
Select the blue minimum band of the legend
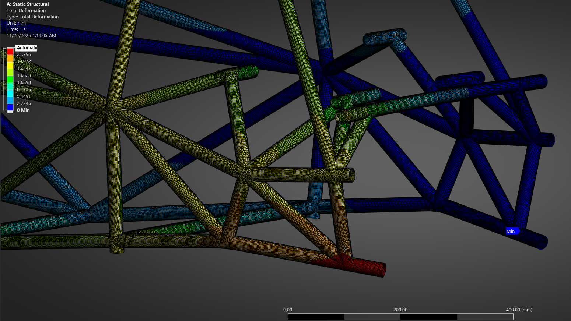(x=10, y=107)
